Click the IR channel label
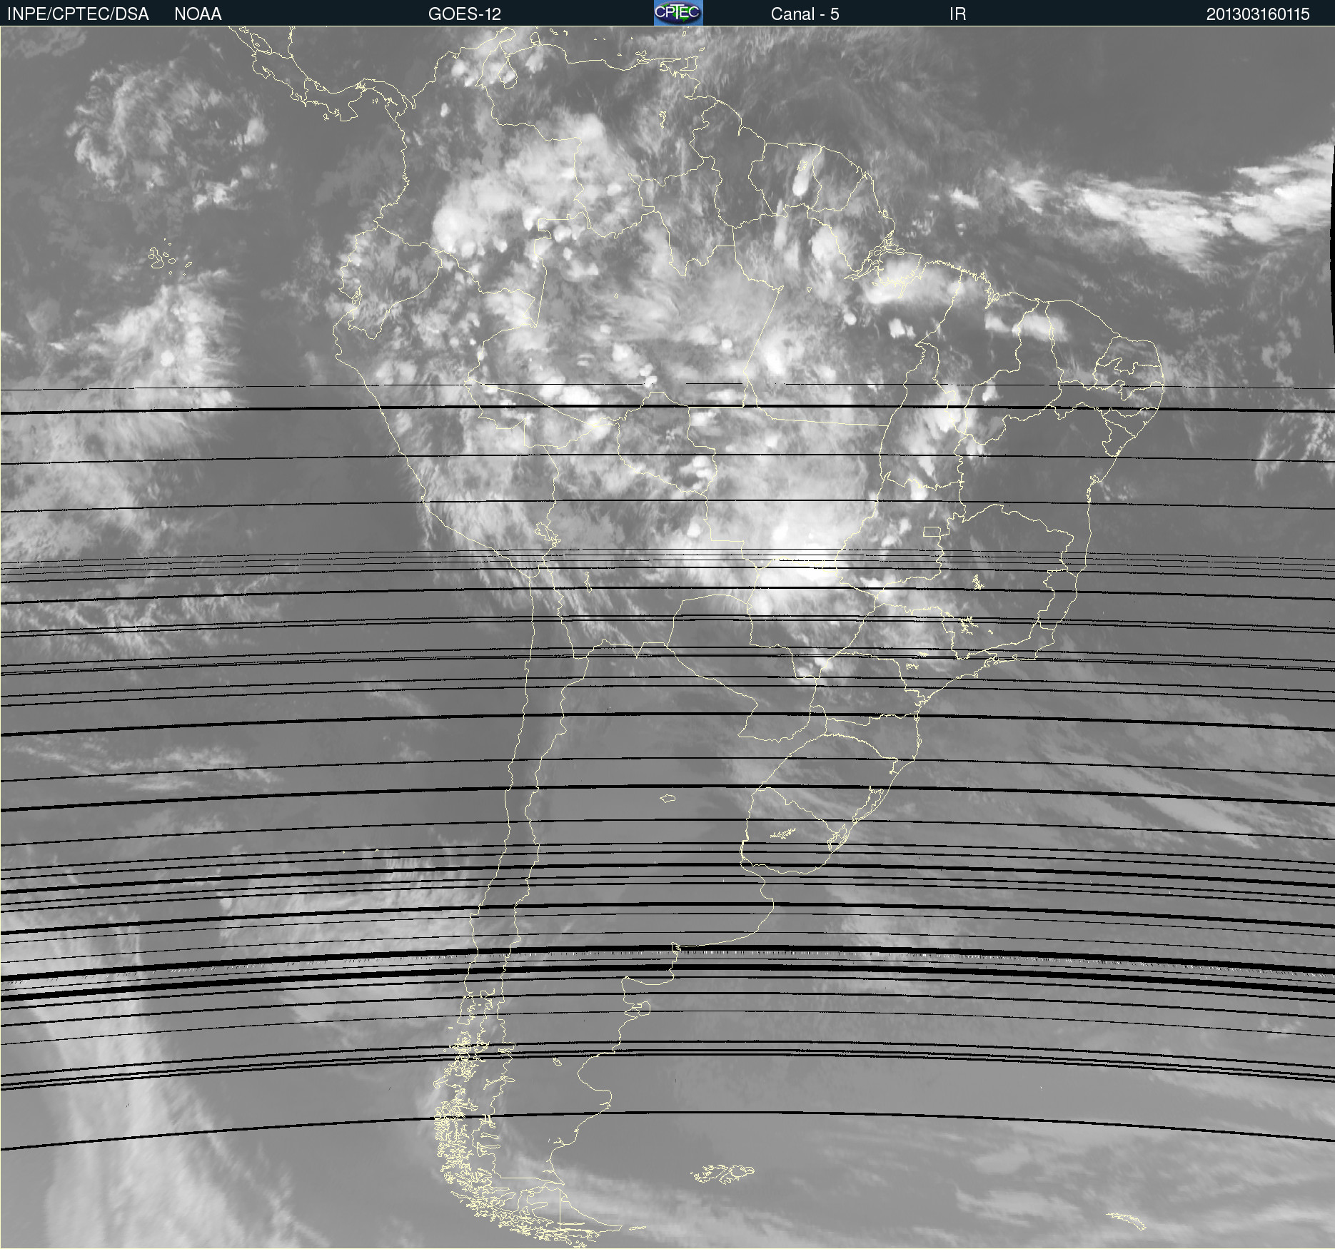The width and height of the screenshot is (1335, 1249). pyautogui.click(x=957, y=14)
